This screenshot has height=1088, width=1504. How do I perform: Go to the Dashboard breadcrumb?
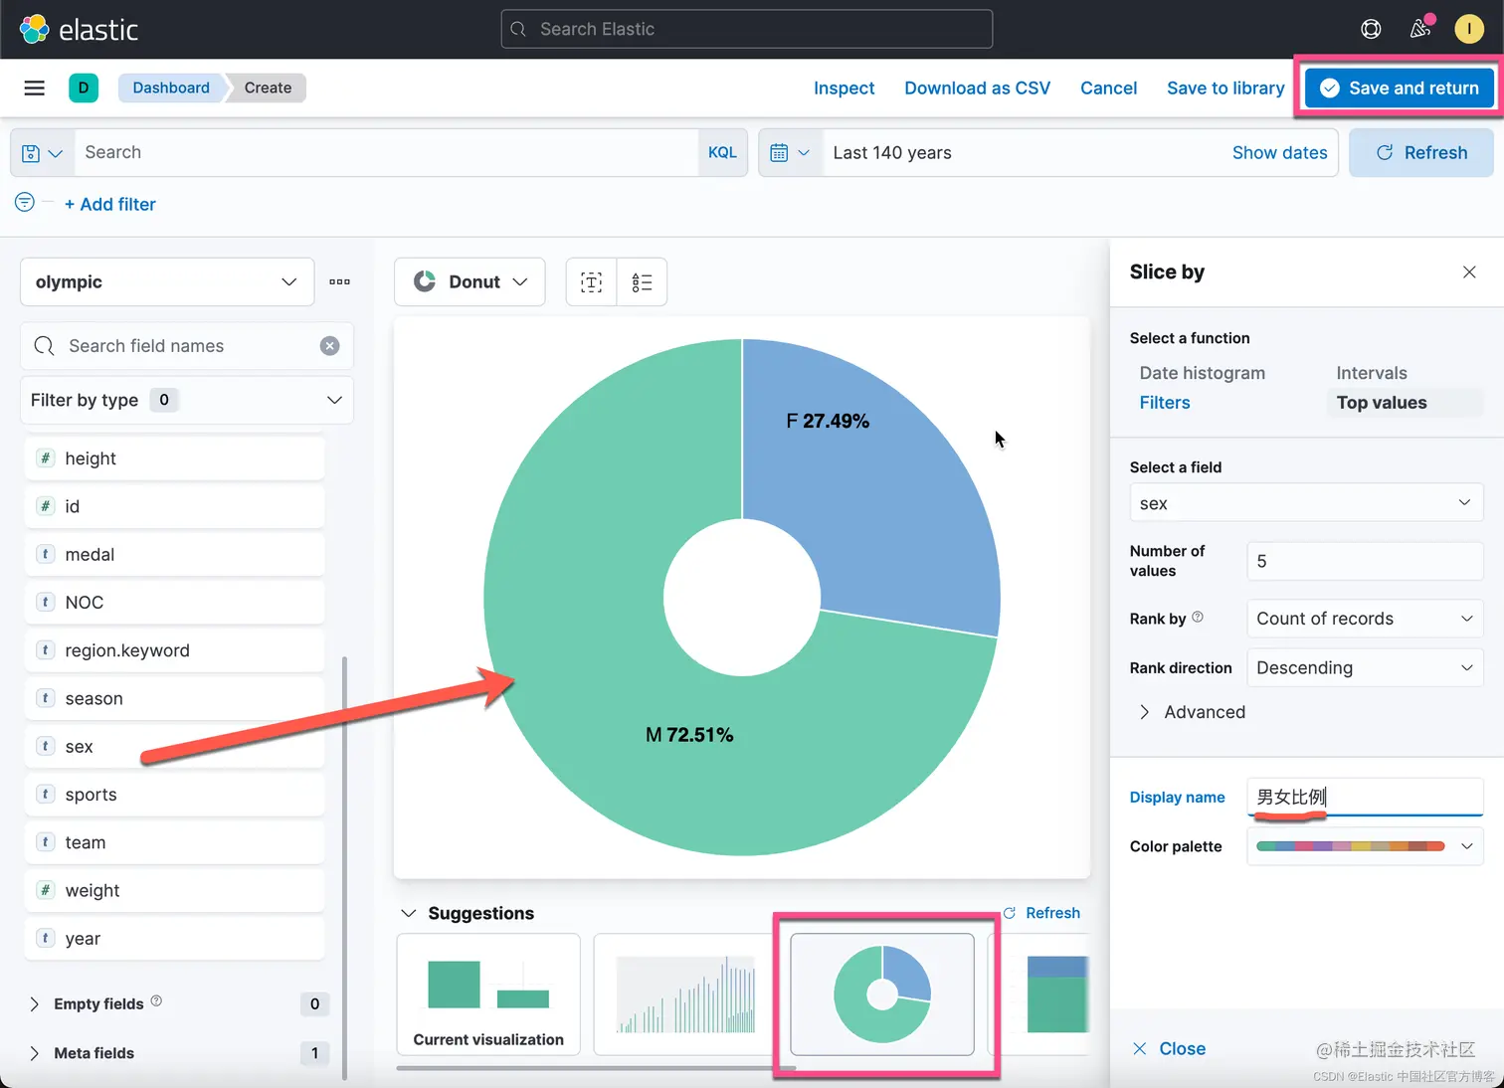171,88
